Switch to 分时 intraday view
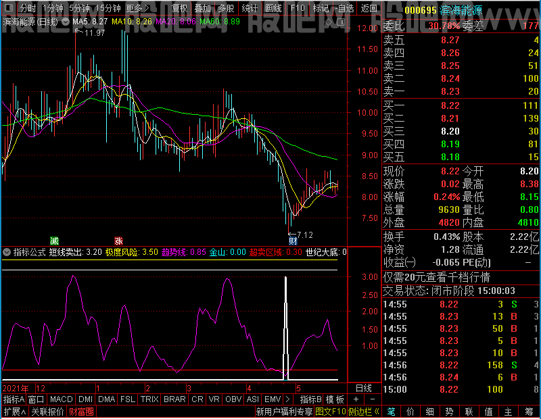The width and height of the screenshot is (541, 419). [x=28, y=8]
